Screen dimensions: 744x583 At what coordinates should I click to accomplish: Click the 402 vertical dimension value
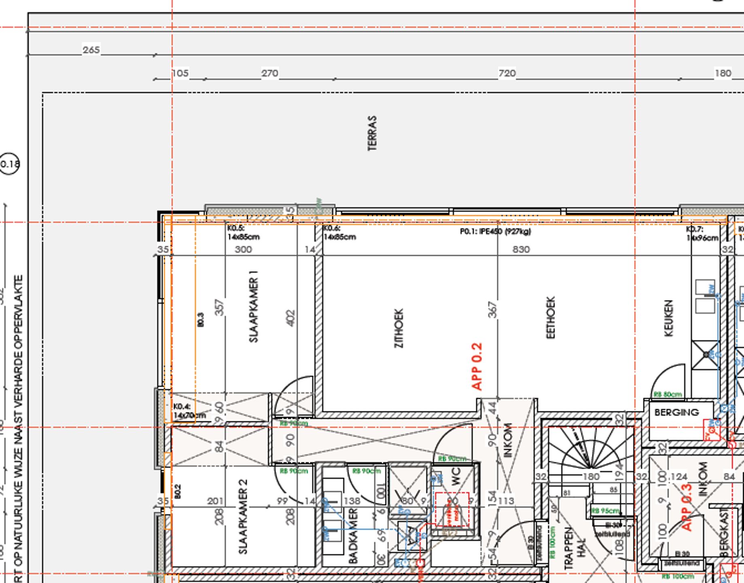(290, 318)
